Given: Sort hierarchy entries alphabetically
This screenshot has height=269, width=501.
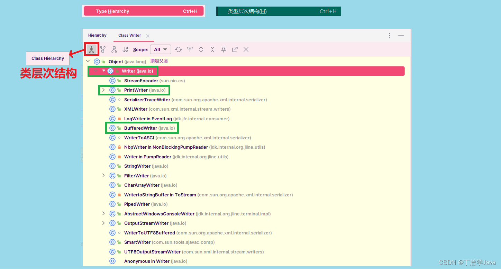Looking at the screenshot, I should click(x=125, y=49).
